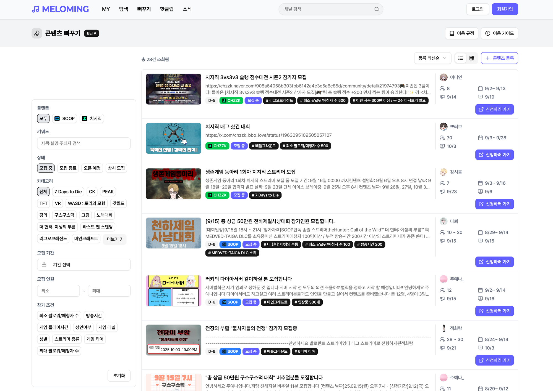This screenshot has width=553, height=391.
Task: Enable the 모집 종료 status filter
Action: click(68, 168)
